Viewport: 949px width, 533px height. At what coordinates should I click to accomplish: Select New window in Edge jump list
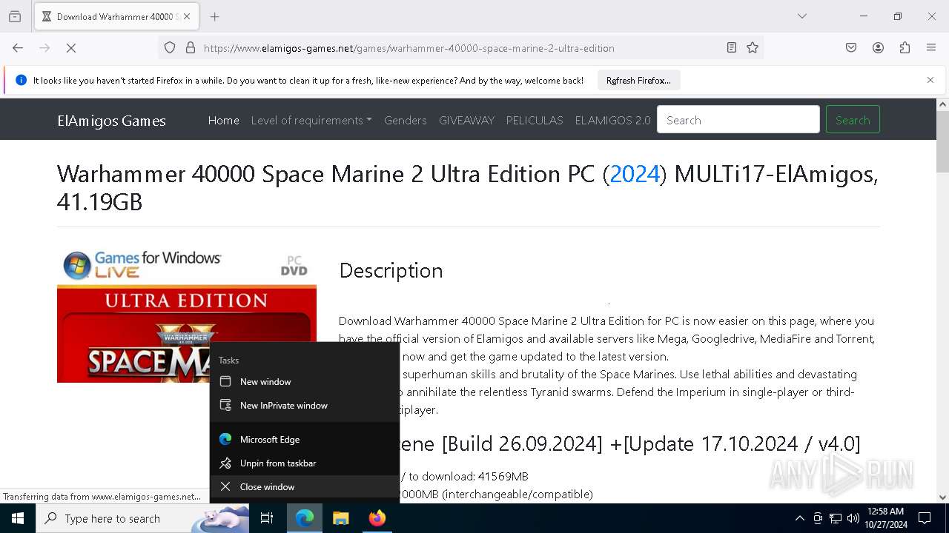click(x=305, y=382)
